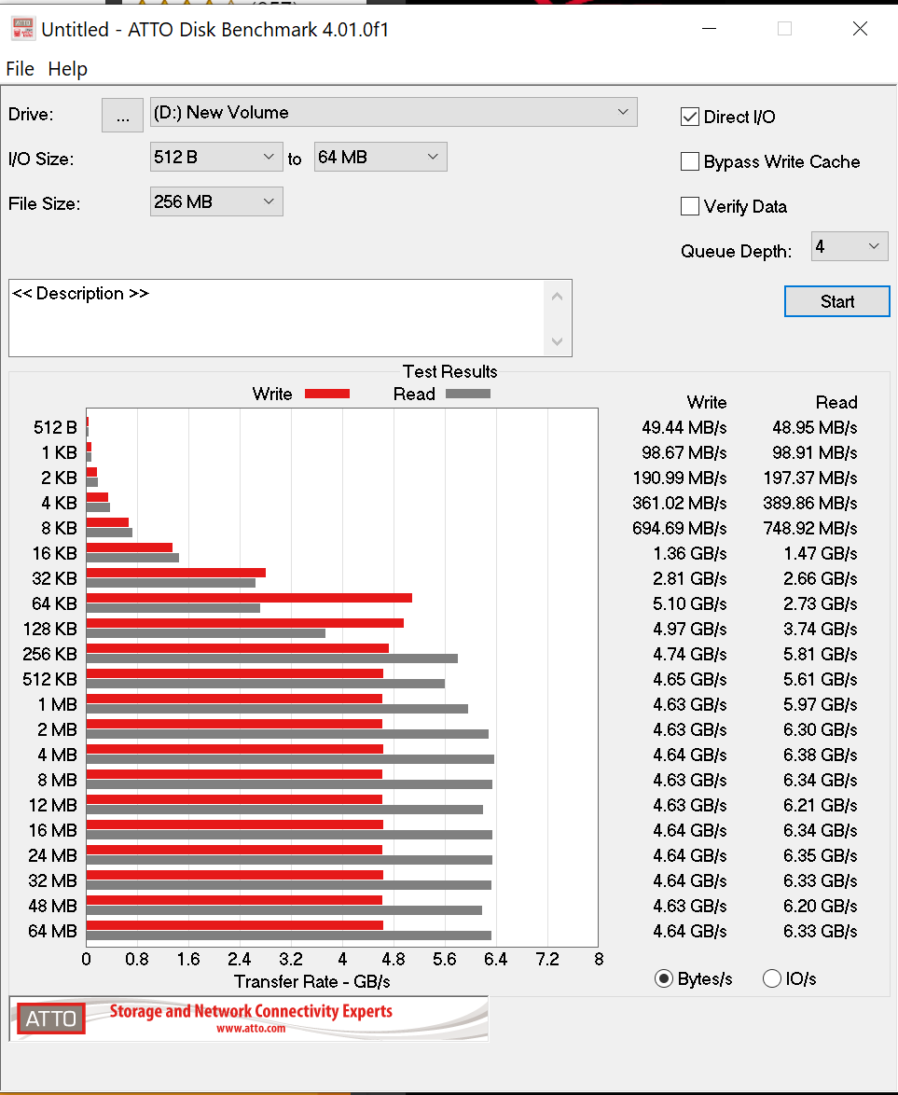
Task: Close the ATTO Disk Benchmark window
Action: 860,29
